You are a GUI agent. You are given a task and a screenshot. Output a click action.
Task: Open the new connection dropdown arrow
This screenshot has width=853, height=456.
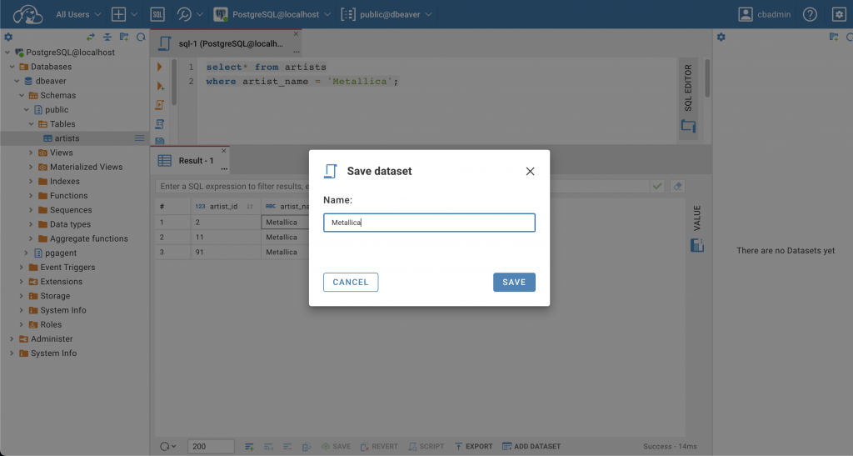click(x=134, y=14)
